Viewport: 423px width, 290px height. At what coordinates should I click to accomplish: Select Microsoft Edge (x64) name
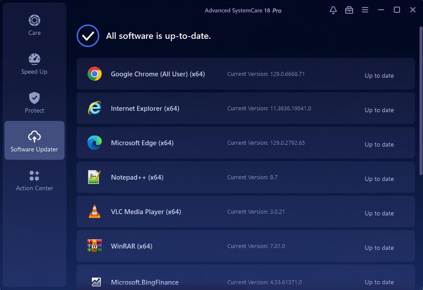(142, 143)
